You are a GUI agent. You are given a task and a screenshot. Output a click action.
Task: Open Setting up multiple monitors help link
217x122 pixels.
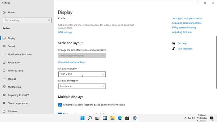pyautogui.click(x=187, y=18)
